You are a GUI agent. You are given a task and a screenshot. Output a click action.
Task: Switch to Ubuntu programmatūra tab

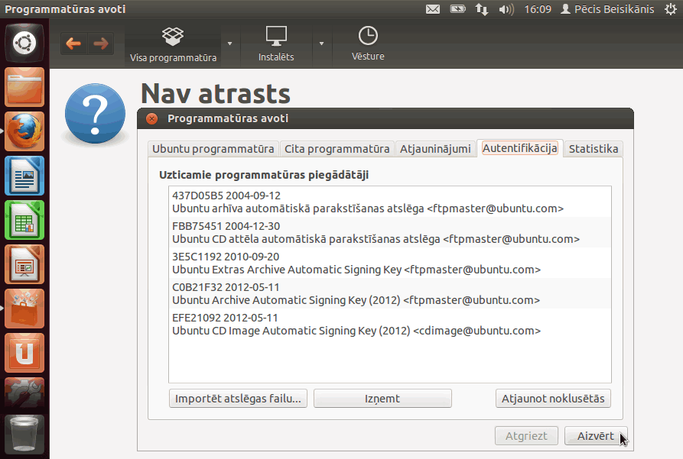(213, 149)
